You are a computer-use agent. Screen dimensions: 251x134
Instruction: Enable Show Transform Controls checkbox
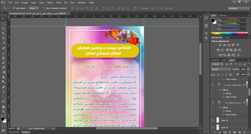pyautogui.click(x=43, y=8)
